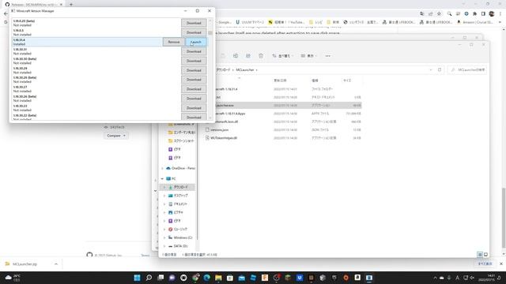This screenshot has width=506, height=284.
Task: Click すべて表示 in the downloads bar
Action: coord(485,263)
